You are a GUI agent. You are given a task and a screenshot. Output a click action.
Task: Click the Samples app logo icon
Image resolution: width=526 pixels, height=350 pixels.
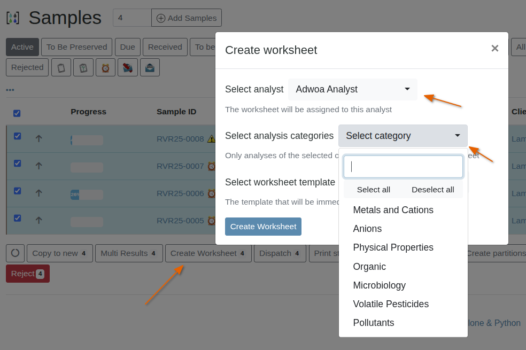(13, 17)
